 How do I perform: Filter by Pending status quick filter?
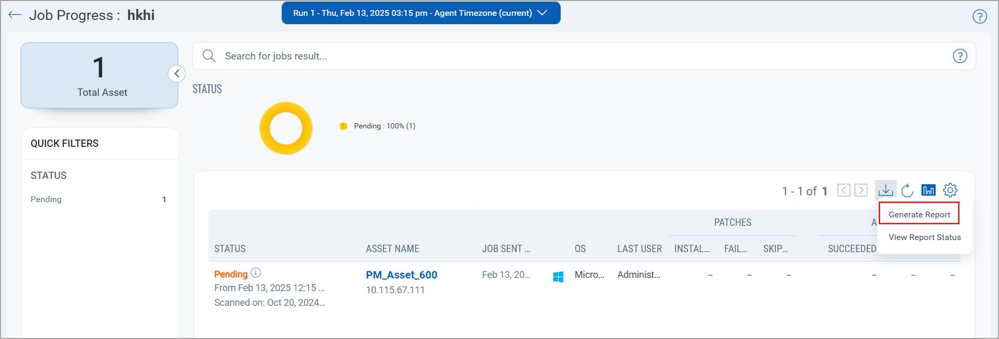pos(46,200)
